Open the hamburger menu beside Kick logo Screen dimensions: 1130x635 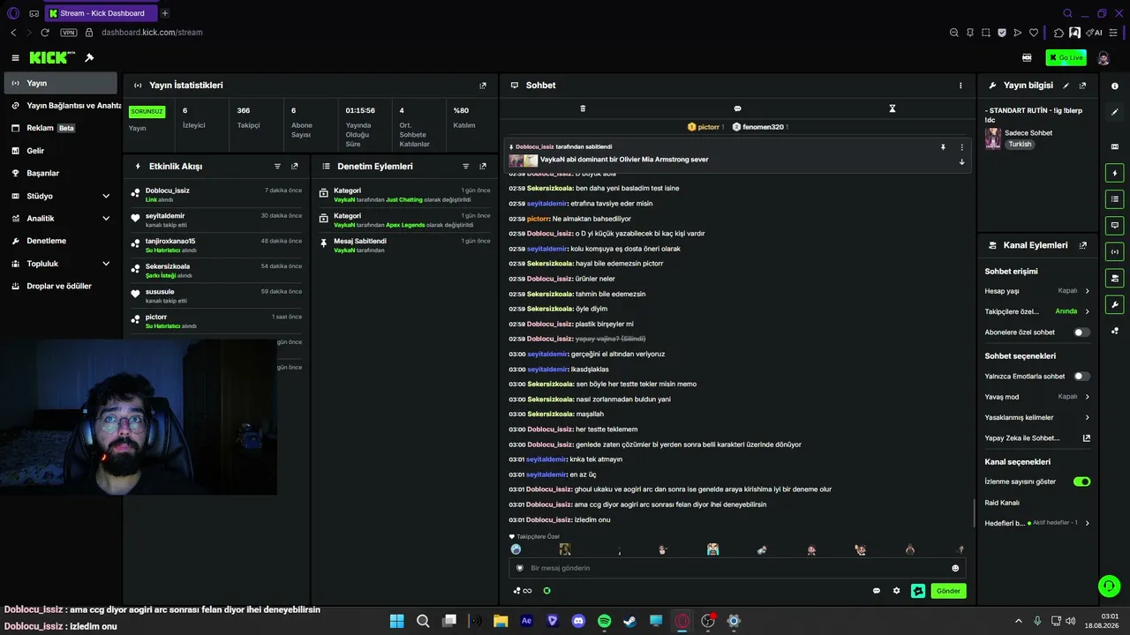[15, 58]
